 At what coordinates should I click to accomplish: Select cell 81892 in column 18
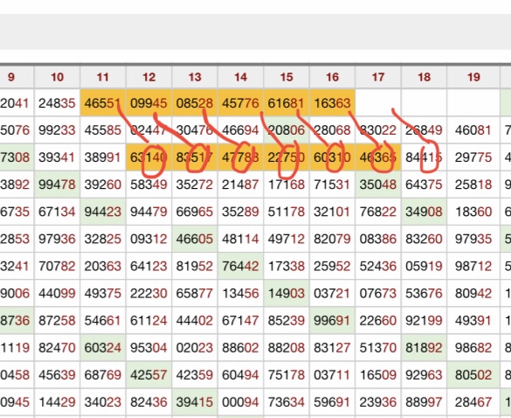tap(424, 348)
